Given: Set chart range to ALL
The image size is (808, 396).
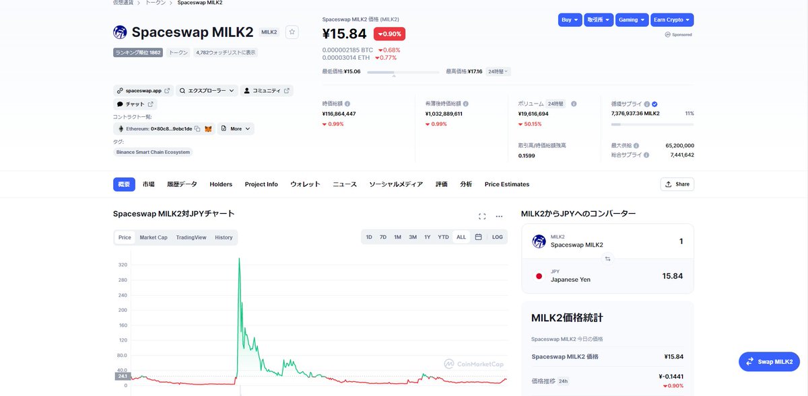Looking at the screenshot, I should pos(461,237).
